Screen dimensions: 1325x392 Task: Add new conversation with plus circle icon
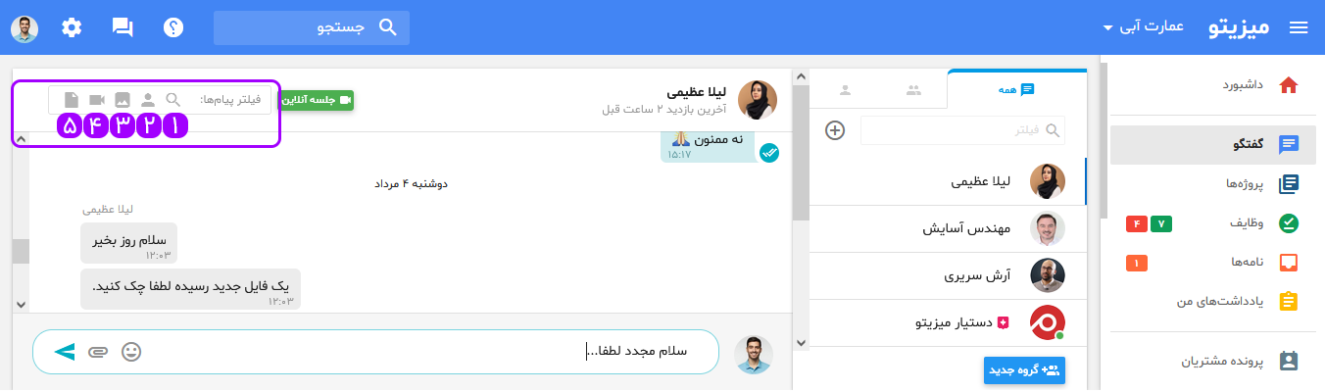835,130
